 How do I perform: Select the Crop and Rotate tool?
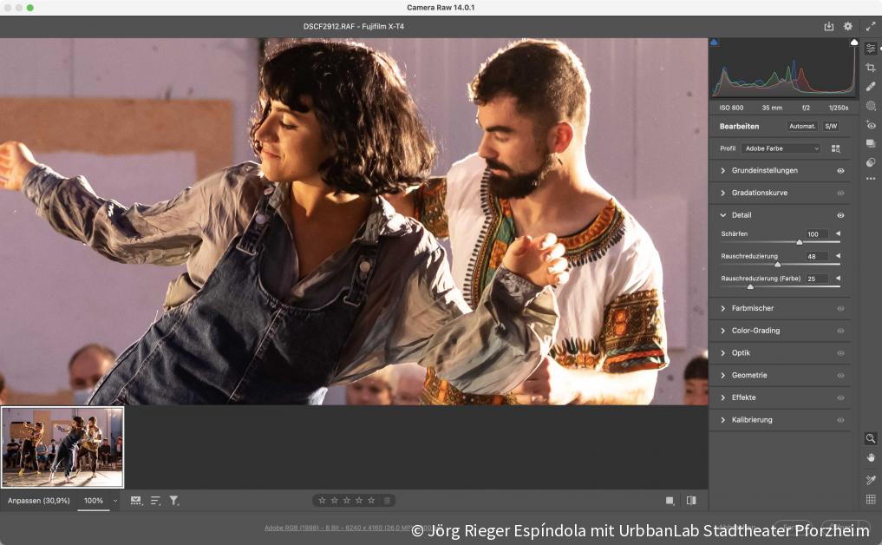871,67
